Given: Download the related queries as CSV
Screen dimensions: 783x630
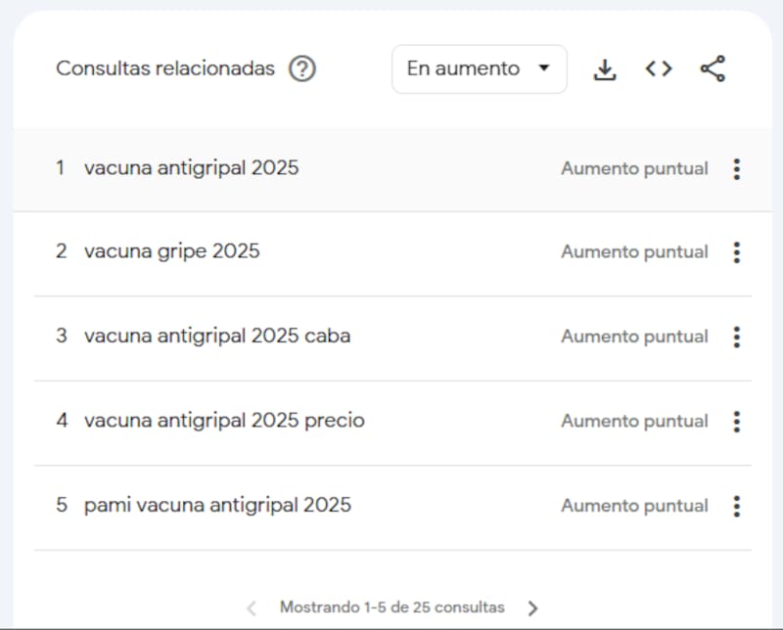Looking at the screenshot, I should click(x=606, y=69).
